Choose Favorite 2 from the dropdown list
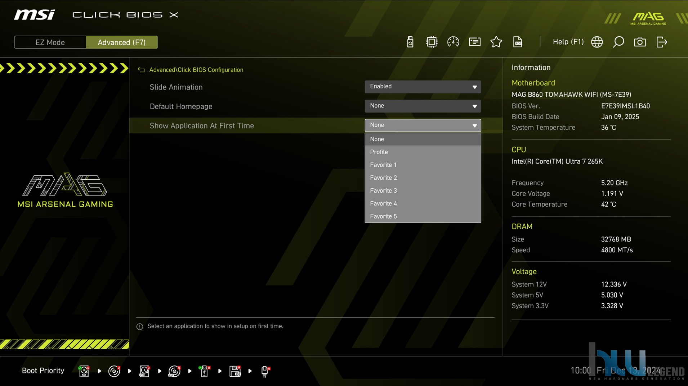 423,178
